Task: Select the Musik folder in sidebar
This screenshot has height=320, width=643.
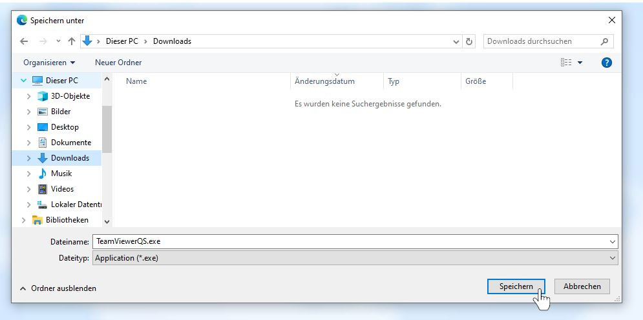Action: (x=61, y=174)
